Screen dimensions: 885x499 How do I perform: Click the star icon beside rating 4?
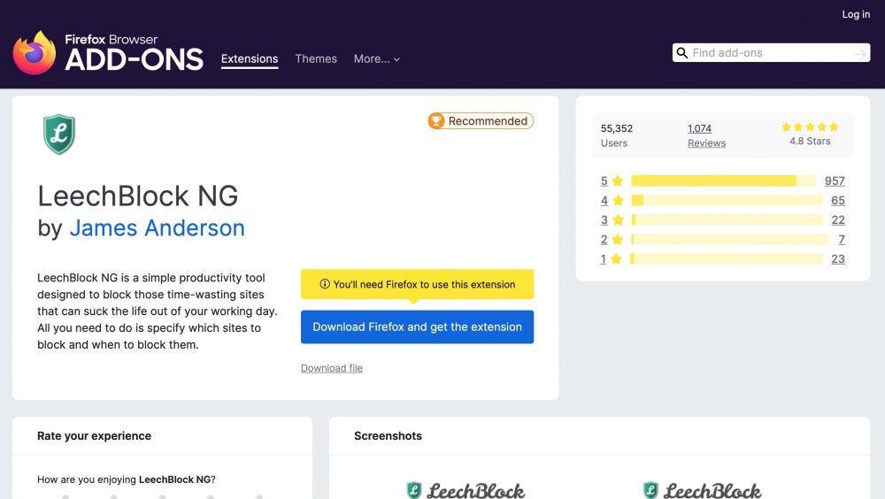point(618,200)
